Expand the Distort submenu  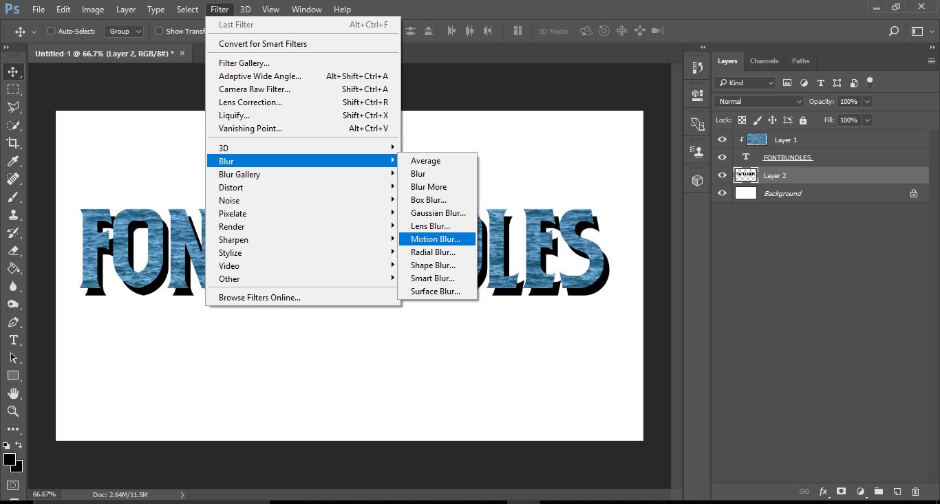303,188
